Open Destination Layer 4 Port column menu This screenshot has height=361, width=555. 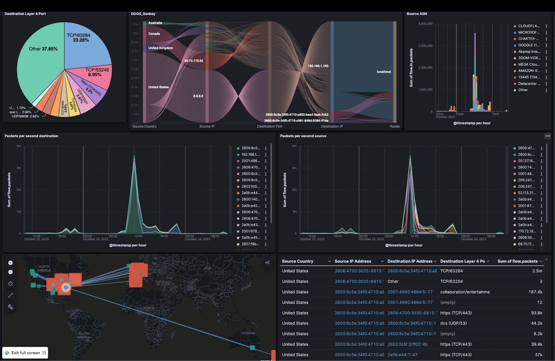coord(488,261)
